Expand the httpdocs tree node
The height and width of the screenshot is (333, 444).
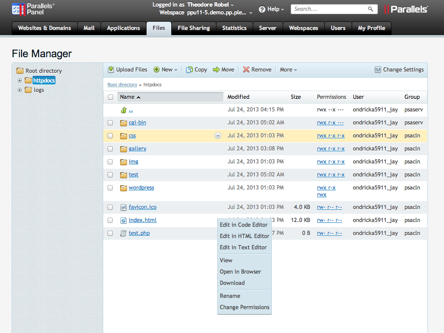pos(20,80)
